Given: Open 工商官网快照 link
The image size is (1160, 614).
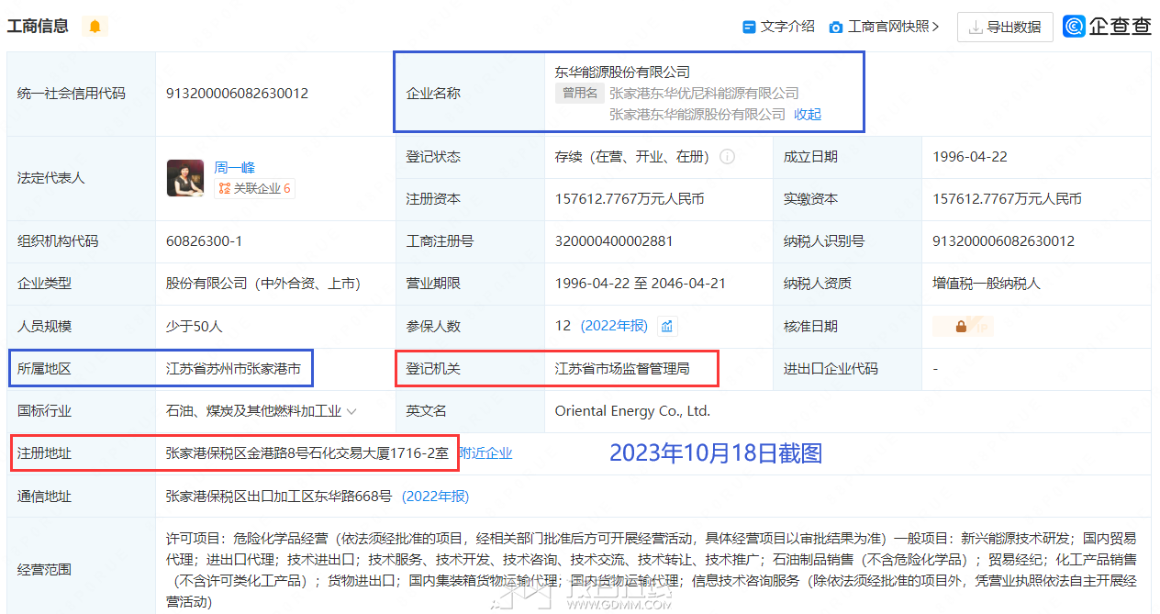Looking at the screenshot, I should (x=884, y=27).
